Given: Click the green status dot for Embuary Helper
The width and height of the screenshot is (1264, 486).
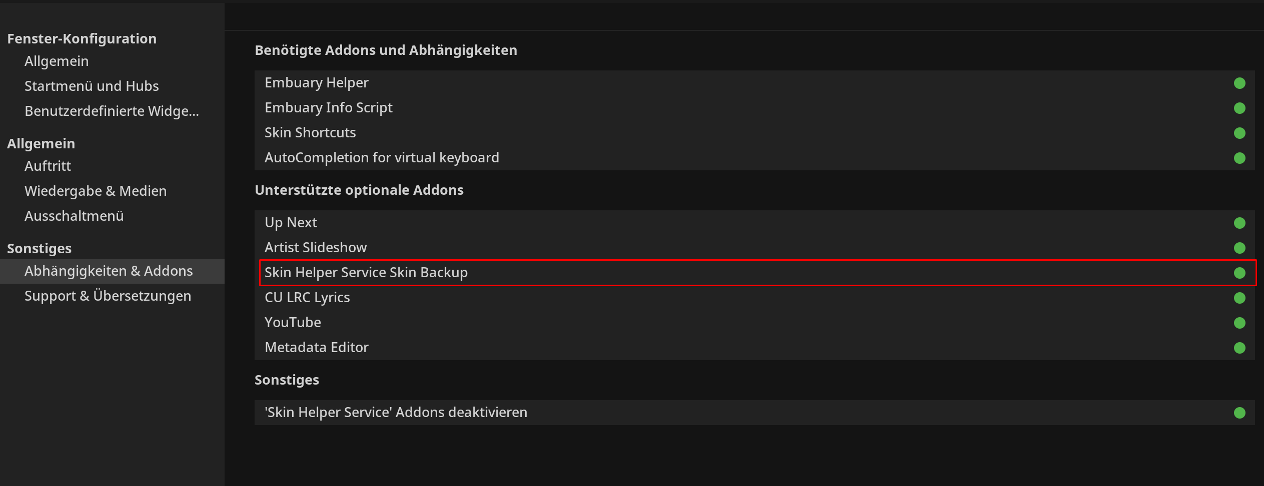Looking at the screenshot, I should (1239, 83).
